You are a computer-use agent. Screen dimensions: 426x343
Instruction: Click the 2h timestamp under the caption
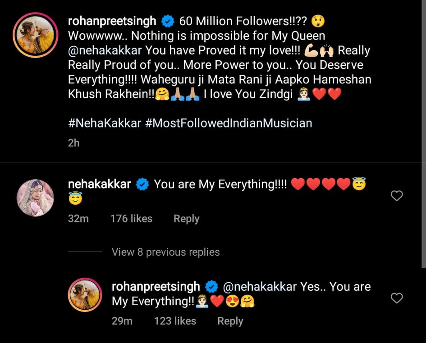[73, 143]
